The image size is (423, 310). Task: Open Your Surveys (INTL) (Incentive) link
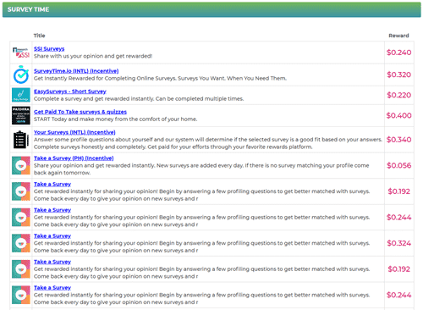74,132
